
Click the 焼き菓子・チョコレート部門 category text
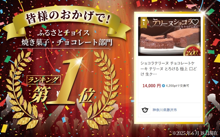(x=67, y=42)
